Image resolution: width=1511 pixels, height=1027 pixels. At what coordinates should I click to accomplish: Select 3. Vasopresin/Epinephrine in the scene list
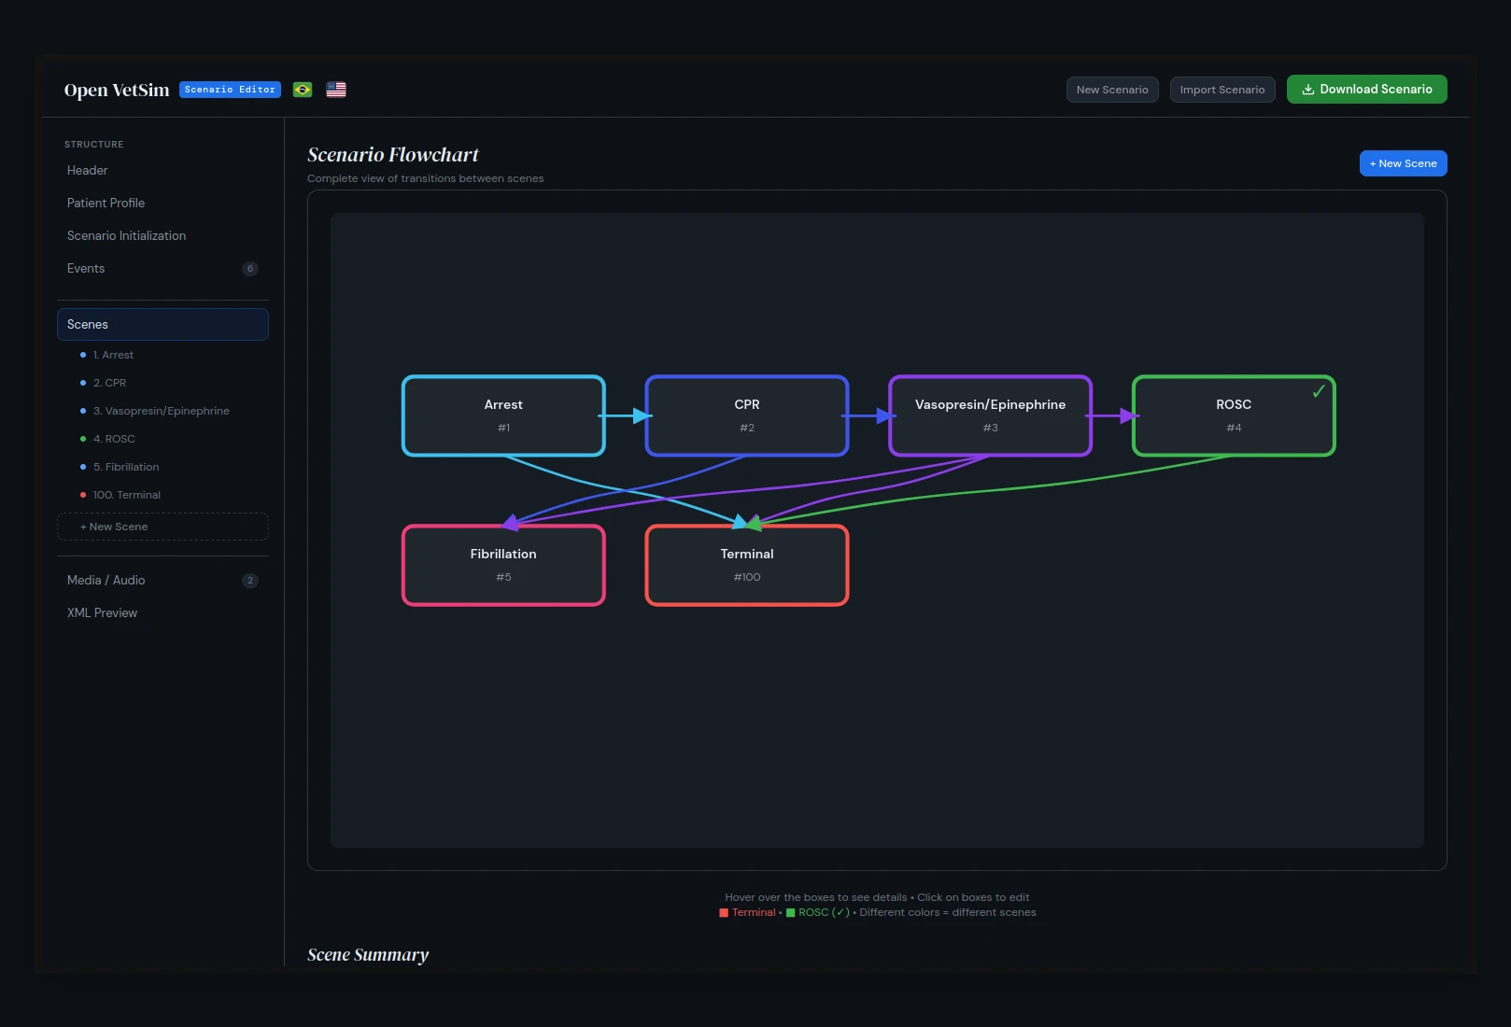point(161,411)
